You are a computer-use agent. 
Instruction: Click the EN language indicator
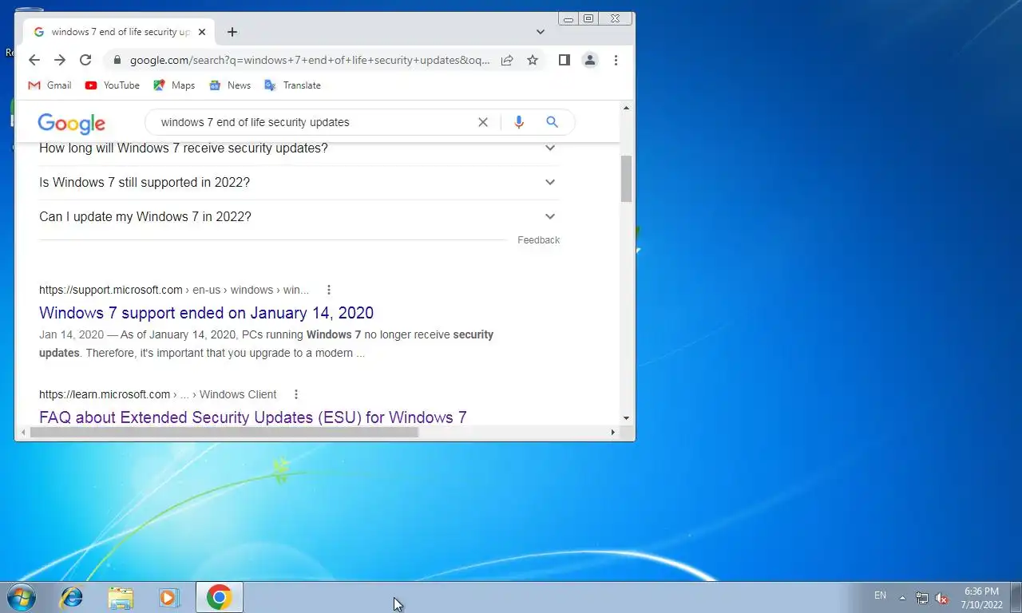coord(880,595)
